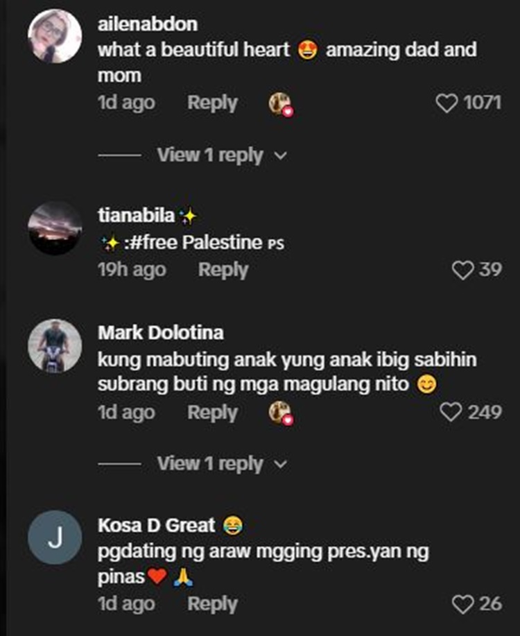Reply to tianabila's comment
520x636 pixels.
click(223, 270)
